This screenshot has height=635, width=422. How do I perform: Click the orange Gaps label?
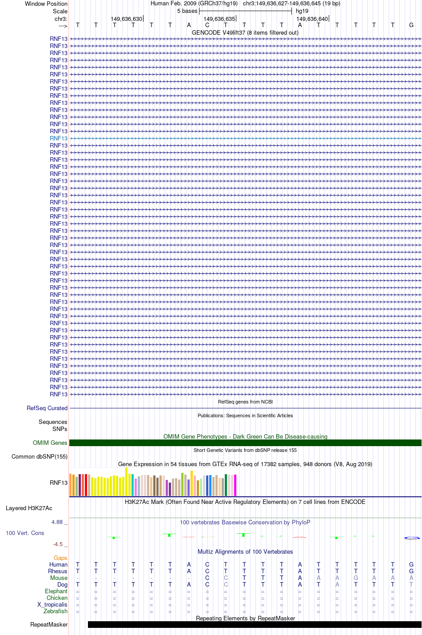(60, 558)
